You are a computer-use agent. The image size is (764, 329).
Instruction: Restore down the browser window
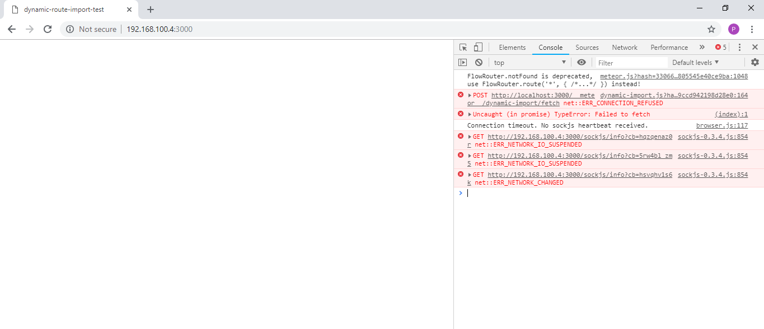pyautogui.click(x=725, y=8)
